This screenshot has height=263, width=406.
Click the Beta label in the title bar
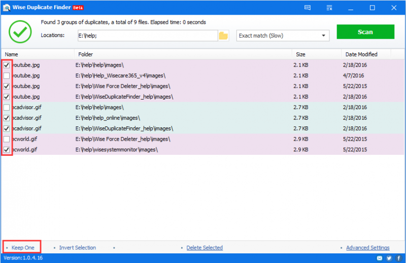pos(78,8)
